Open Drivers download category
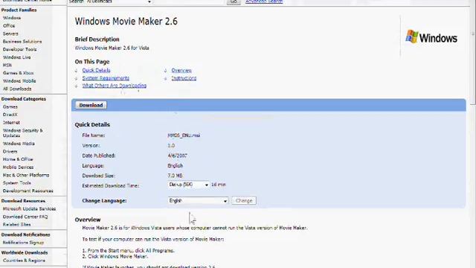The image size is (476, 268). click(x=10, y=152)
